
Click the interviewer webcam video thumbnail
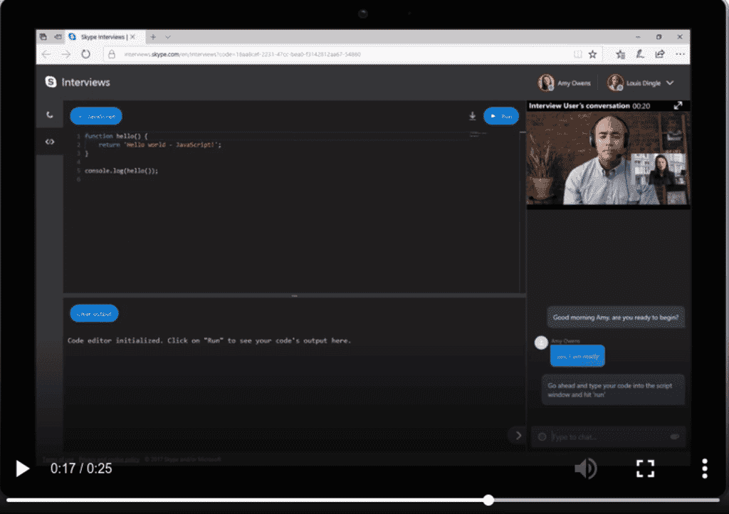(x=608, y=158)
